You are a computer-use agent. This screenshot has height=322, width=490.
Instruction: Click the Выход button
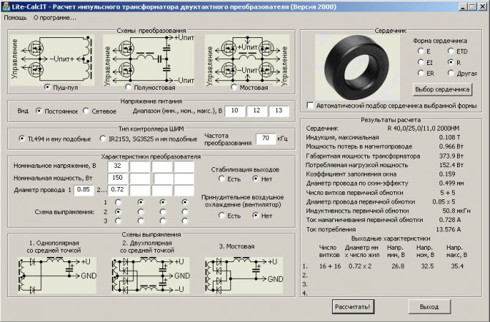click(429, 307)
